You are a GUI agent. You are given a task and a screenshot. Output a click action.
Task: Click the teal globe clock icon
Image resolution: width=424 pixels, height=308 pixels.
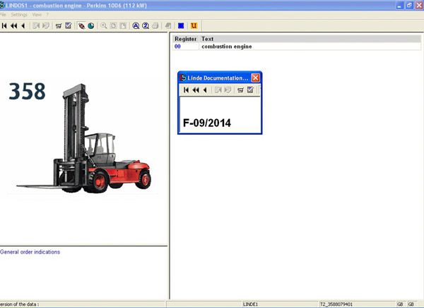[91, 25]
